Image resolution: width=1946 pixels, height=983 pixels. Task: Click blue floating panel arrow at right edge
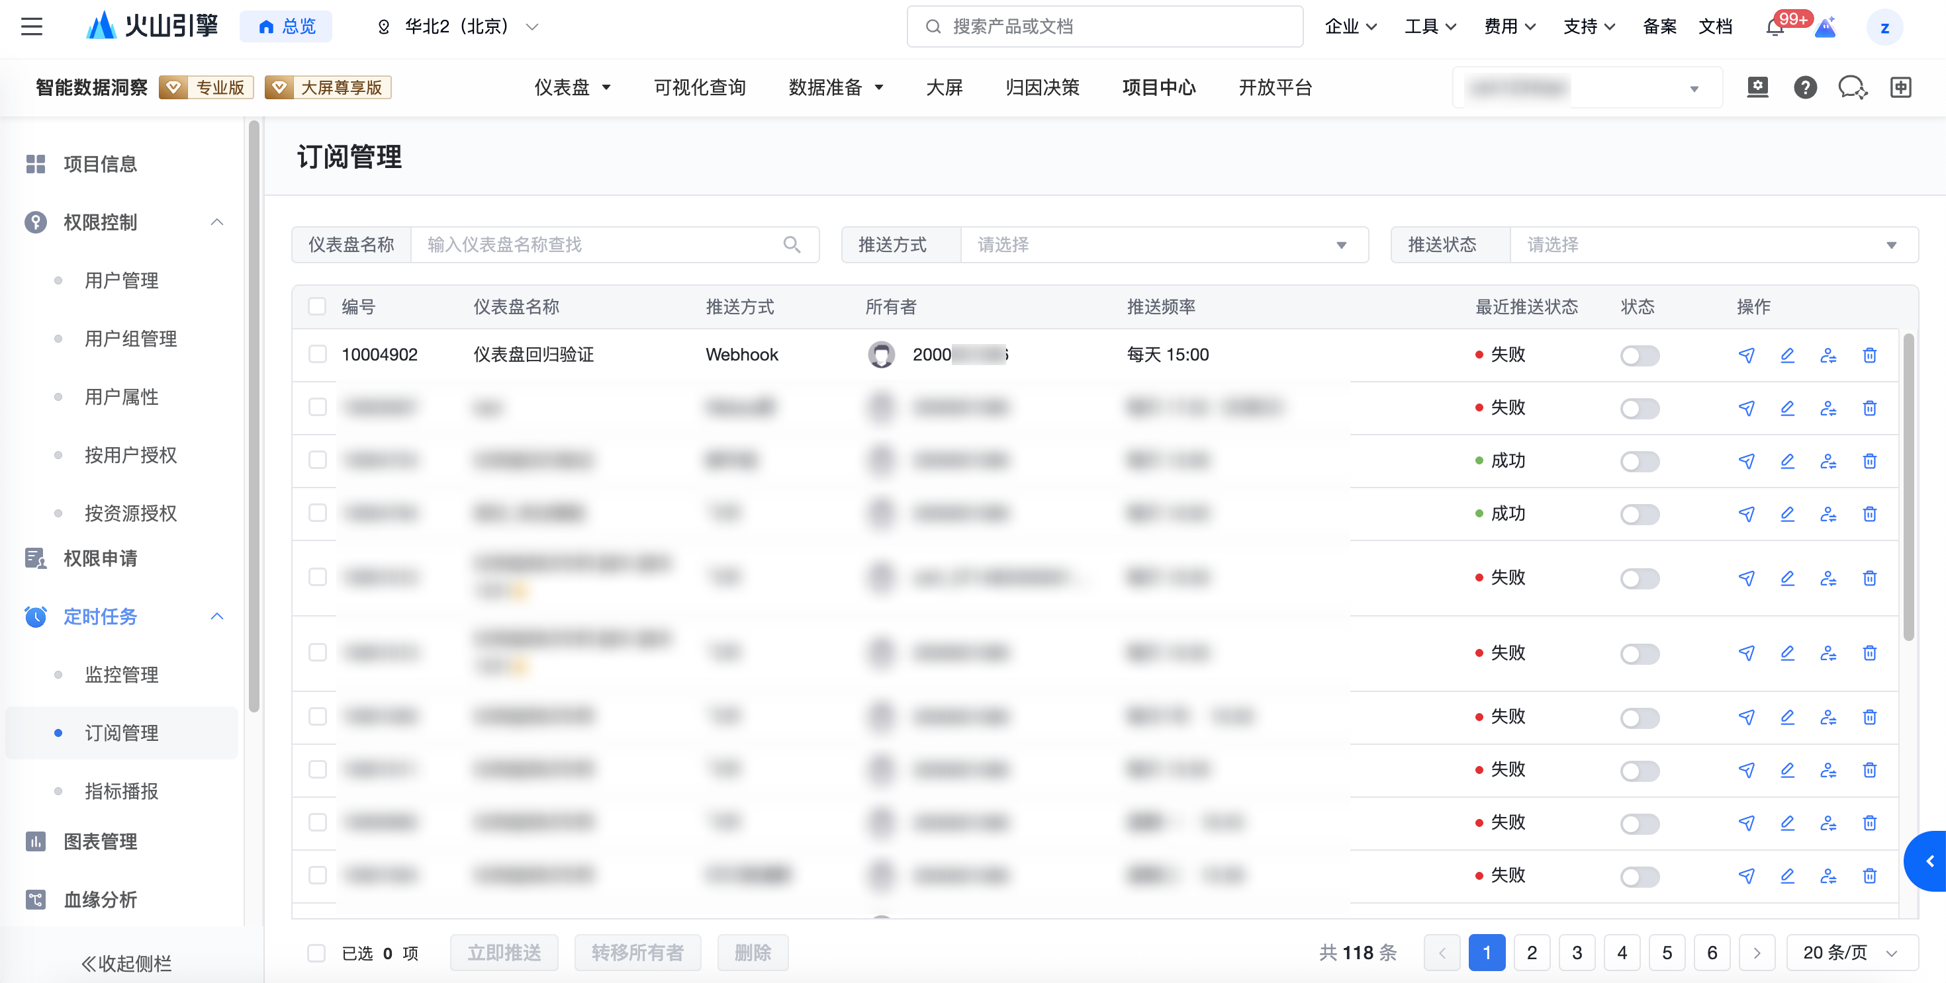pyautogui.click(x=1929, y=861)
